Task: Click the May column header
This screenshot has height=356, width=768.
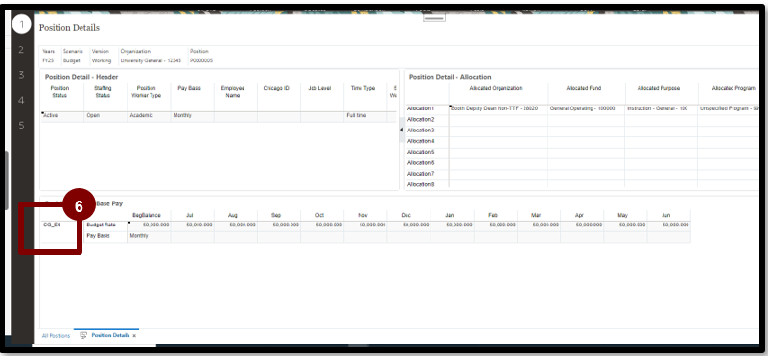Action: pyautogui.click(x=622, y=215)
